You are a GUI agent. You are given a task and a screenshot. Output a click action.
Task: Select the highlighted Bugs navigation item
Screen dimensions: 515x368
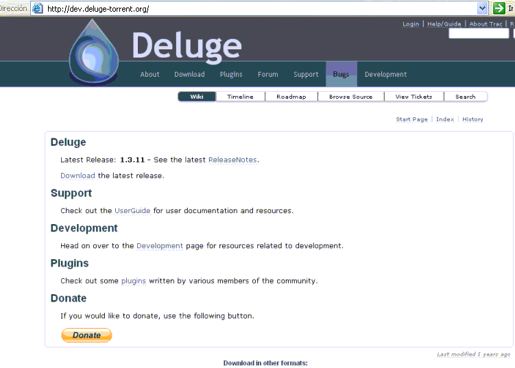click(342, 74)
